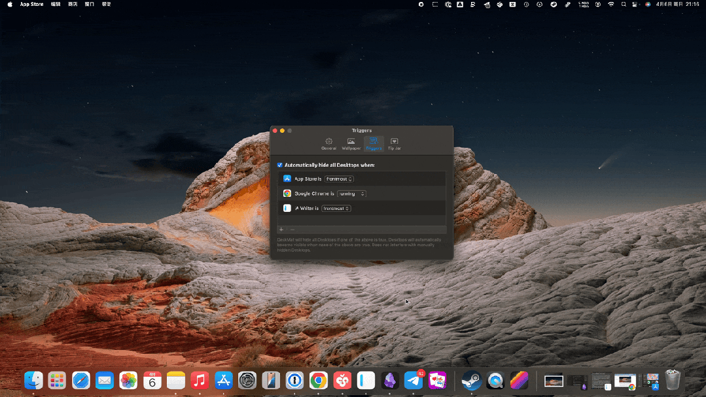Open Spotlight search in menu bar
706x397 pixels.
pos(624,5)
